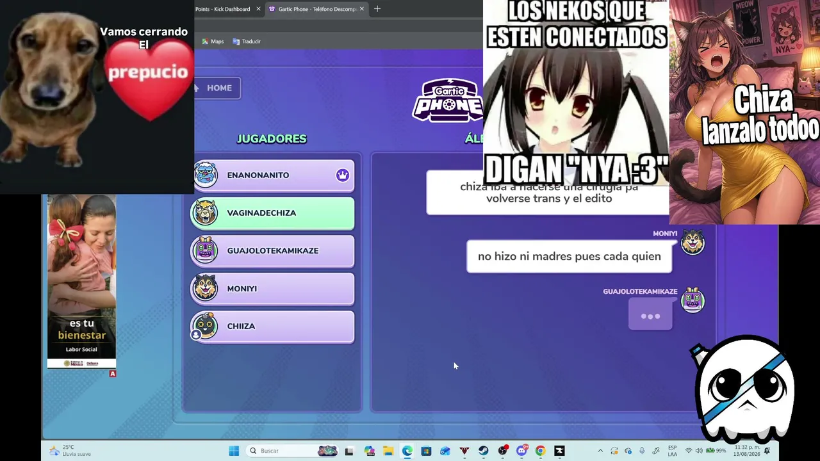Image resolution: width=820 pixels, height=461 pixels.
Task: Close the Kick Dashboard tab
Action: click(259, 9)
